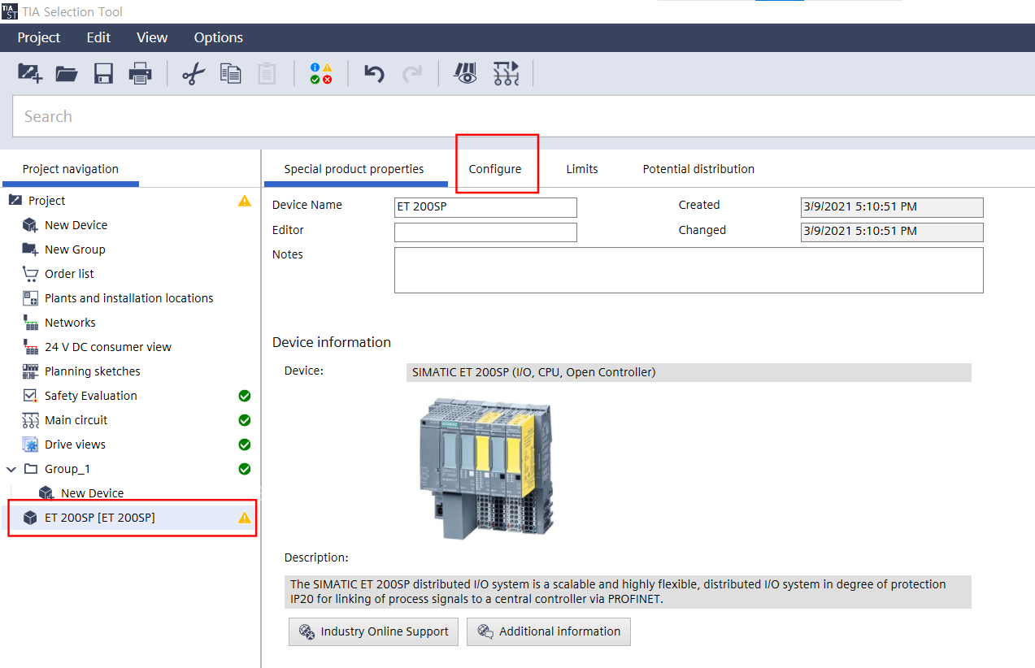
Task: Open a project with the folder icon
Action: click(67, 74)
